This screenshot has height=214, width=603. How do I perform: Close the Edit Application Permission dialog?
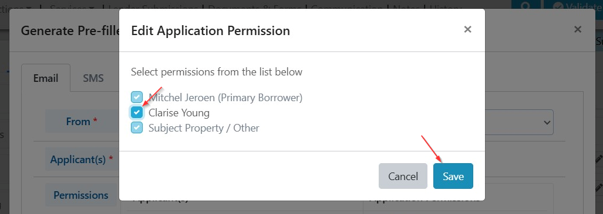[467, 29]
